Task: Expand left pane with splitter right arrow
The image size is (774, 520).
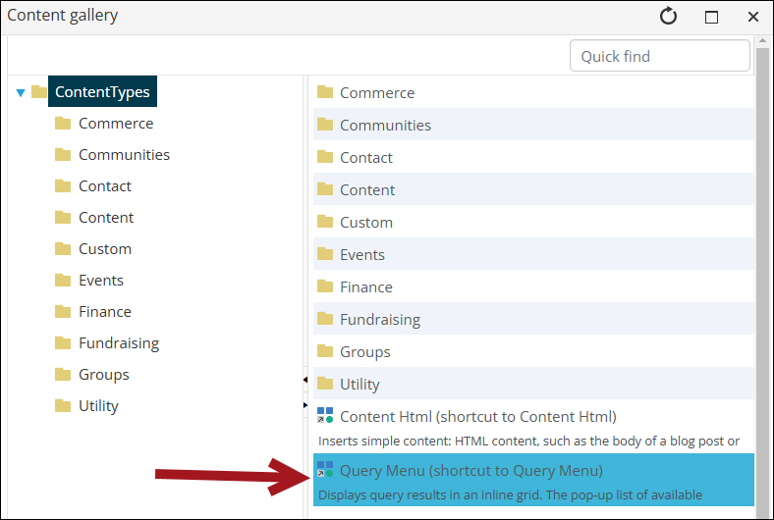Action: pyautogui.click(x=305, y=405)
